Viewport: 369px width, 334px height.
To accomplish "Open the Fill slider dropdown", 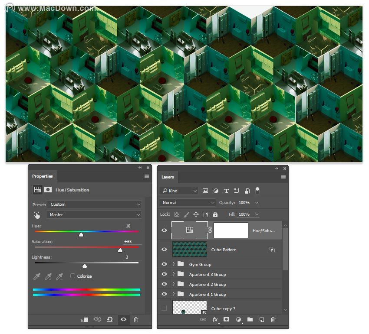I will (x=257, y=214).
